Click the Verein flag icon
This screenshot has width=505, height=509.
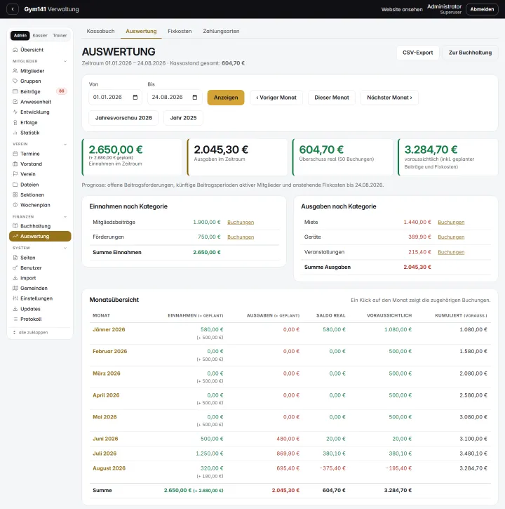point(15,174)
